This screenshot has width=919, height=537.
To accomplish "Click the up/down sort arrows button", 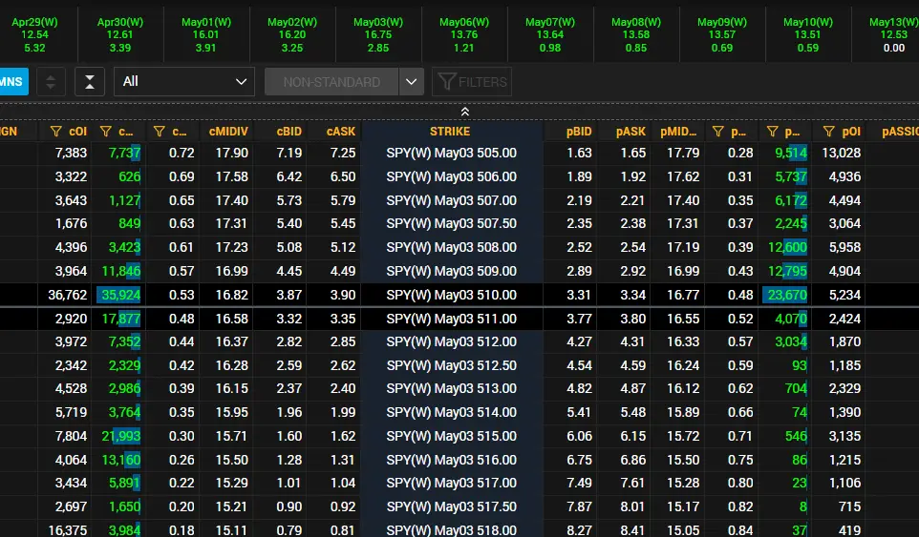I will [x=51, y=82].
